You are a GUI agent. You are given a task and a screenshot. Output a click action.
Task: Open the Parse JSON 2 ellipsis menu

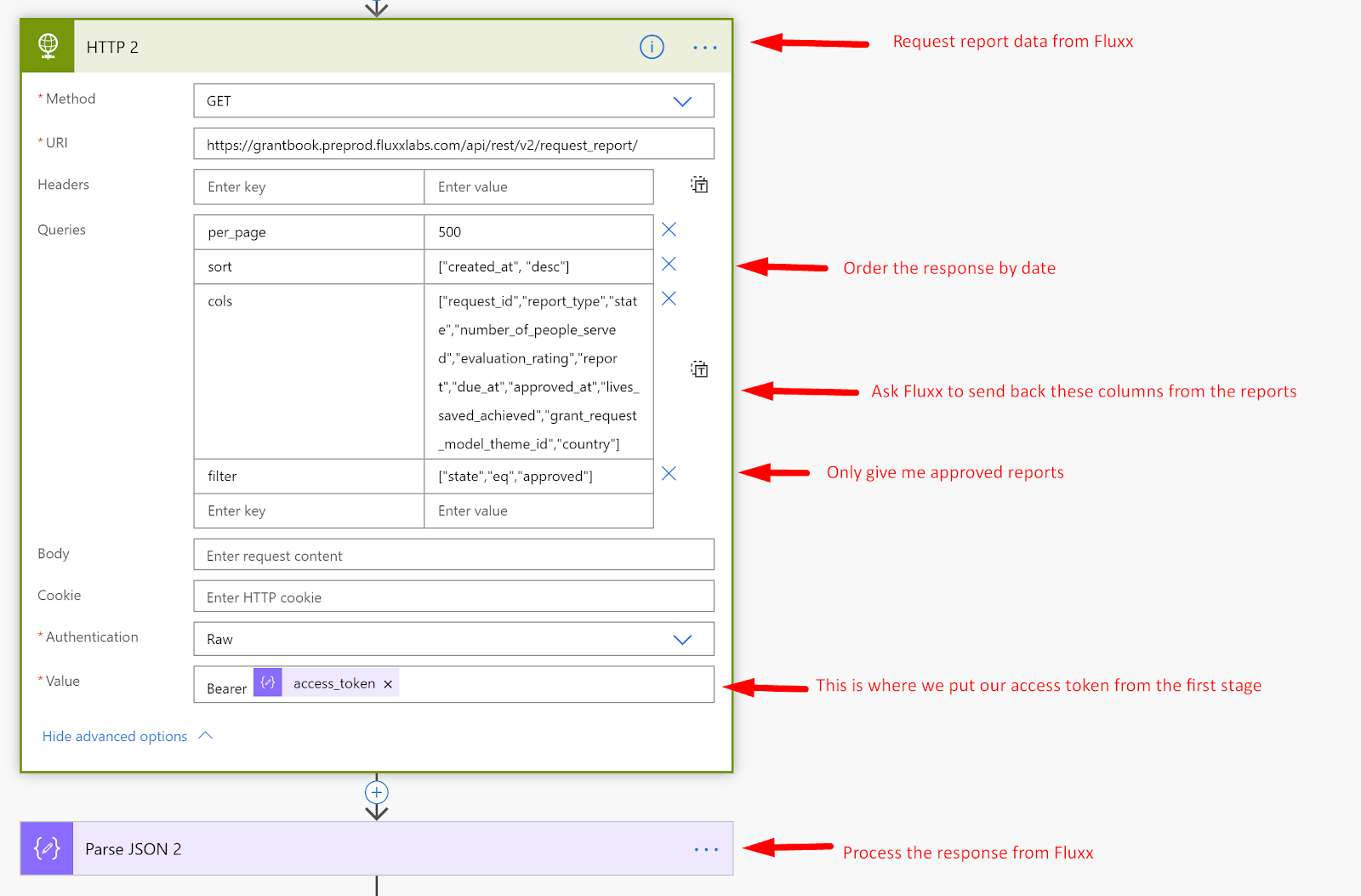706,849
